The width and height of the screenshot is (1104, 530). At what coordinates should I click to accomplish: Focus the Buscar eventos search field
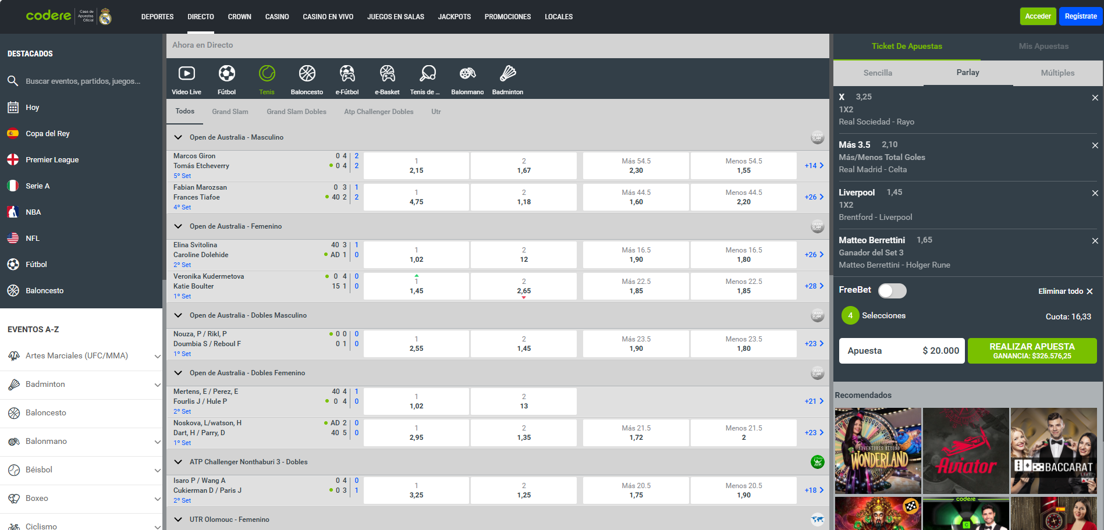pyautogui.click(x=83, y=81)
